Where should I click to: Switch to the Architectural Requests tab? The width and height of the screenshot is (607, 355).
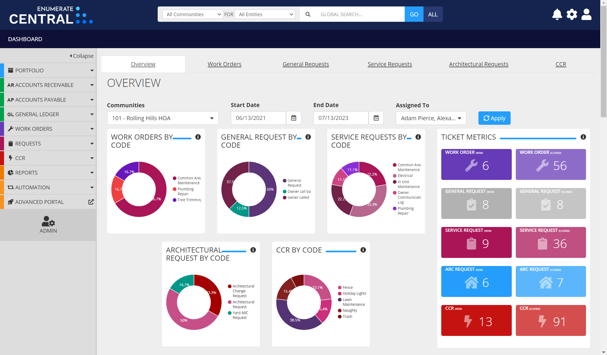(478, 64)
